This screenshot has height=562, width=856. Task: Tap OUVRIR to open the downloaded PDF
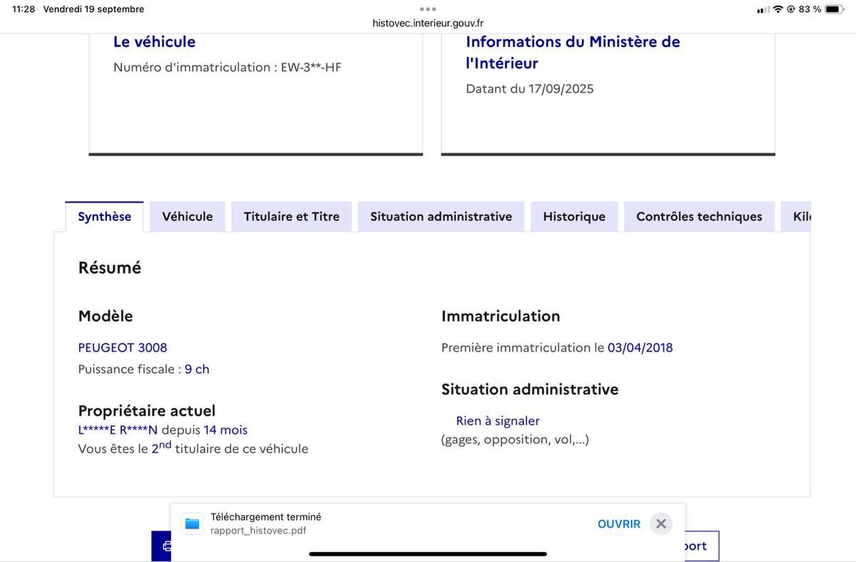pos(619,524)
